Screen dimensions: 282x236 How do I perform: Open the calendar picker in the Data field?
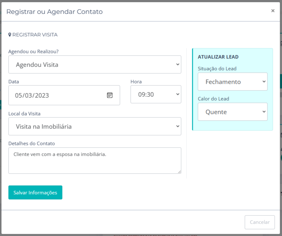(x=110, y=95)
